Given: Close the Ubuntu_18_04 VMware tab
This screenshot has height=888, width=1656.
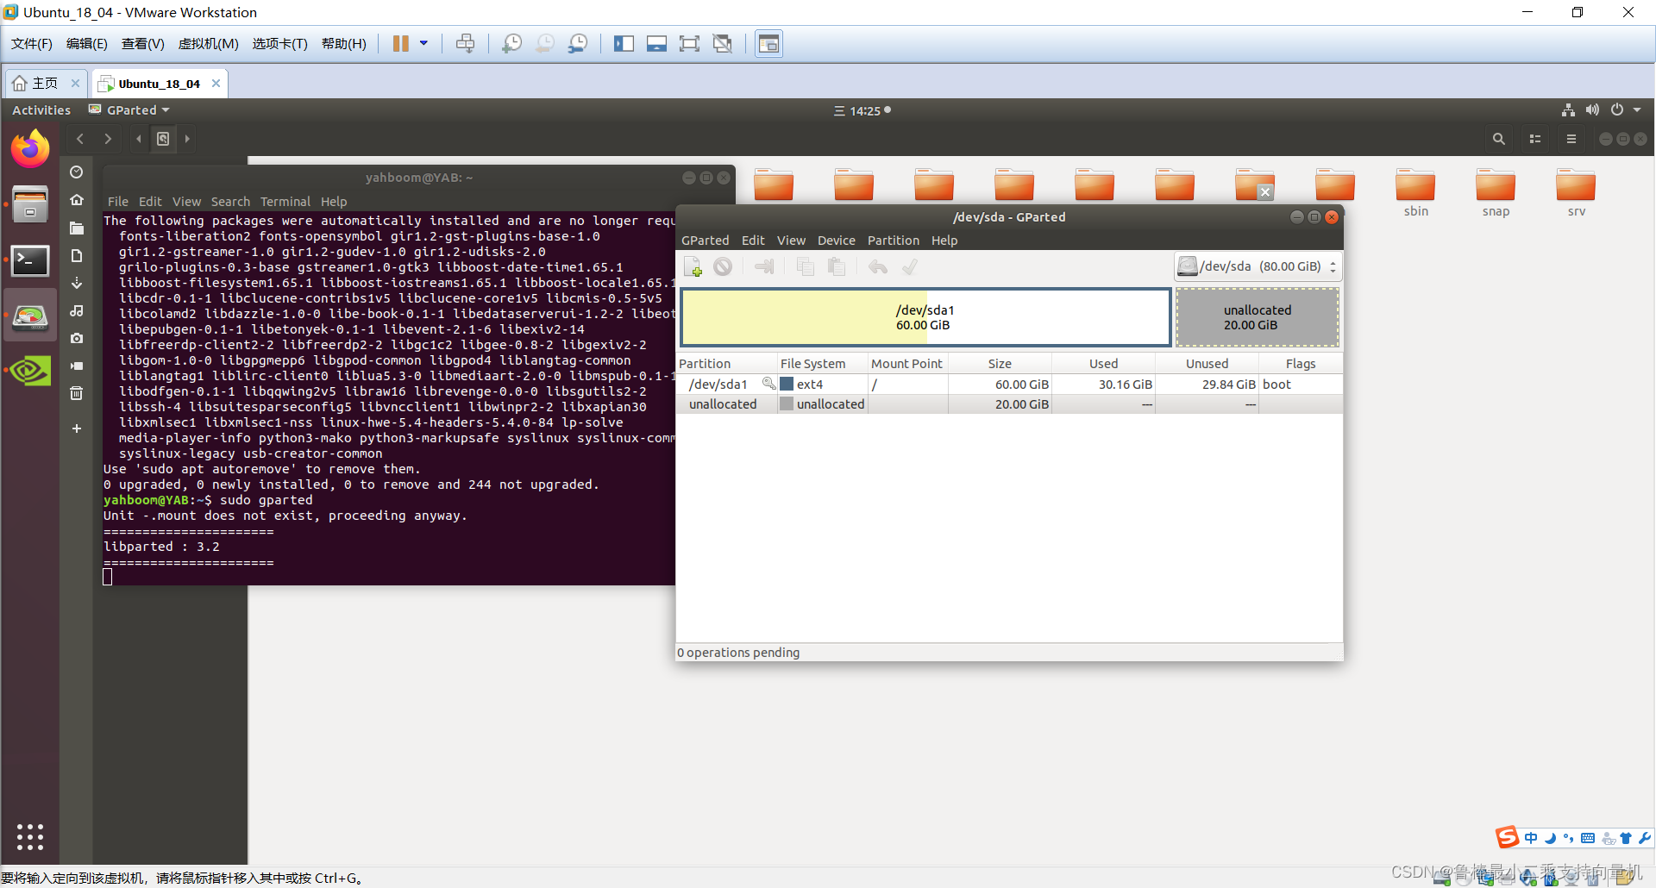Looking at the screenshot, I should click(216, 84).
